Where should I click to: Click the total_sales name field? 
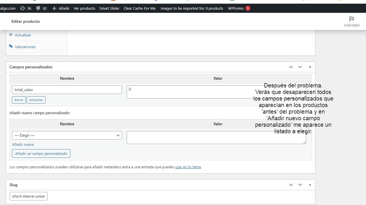pos(67,90)
